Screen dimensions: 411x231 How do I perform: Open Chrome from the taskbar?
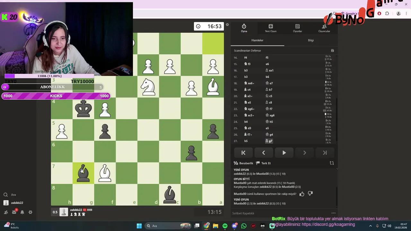tap(206, 226)
